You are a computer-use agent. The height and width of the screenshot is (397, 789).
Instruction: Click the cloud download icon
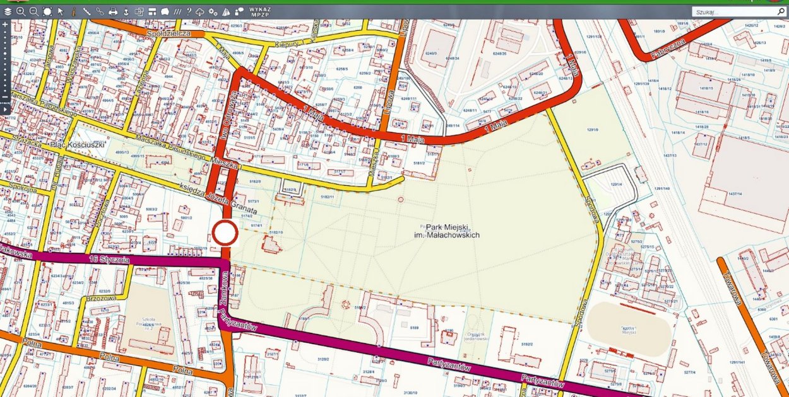pyautogui.click(x=200, y=12)
